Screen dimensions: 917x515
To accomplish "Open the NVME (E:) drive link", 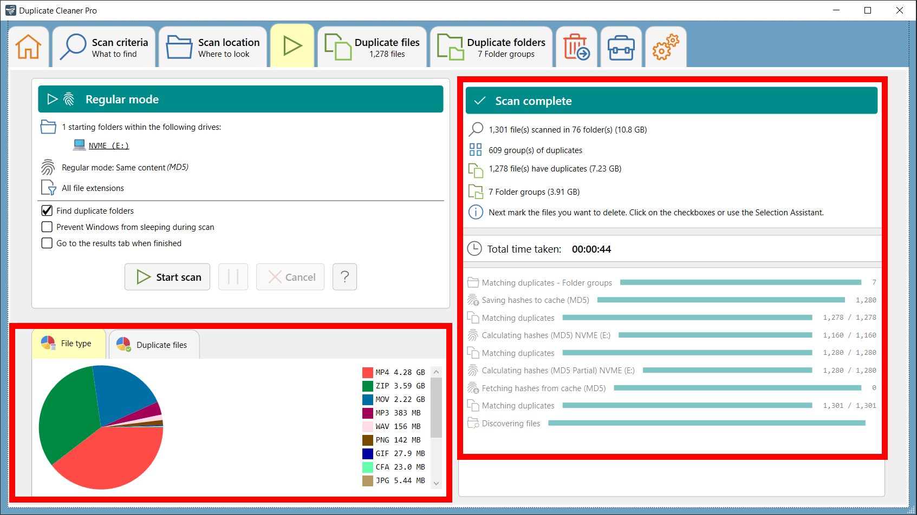I will (108, 145).
